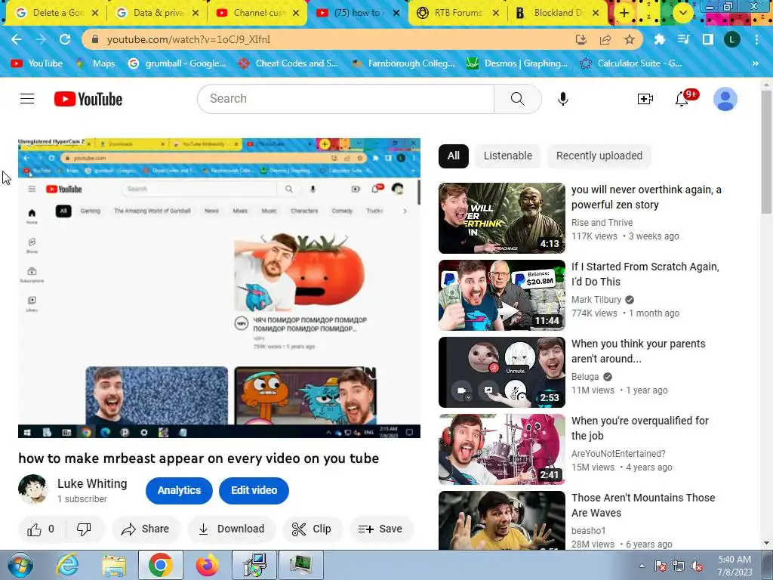Switch to the Delete a Goo tab
This screenshot has width=773, height=580.
click(55, 14)
